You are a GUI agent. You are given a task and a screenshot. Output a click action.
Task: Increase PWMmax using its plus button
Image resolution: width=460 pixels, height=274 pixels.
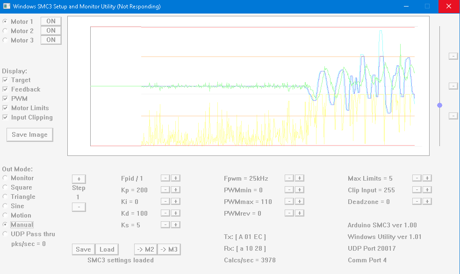[x=300, y=201]
